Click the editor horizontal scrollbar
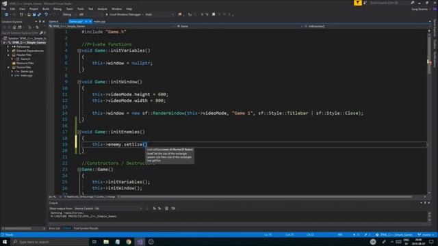 [x=266, y=197]
